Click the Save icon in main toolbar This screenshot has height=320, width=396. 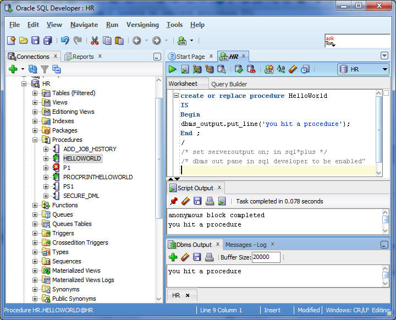click(35, 40)
